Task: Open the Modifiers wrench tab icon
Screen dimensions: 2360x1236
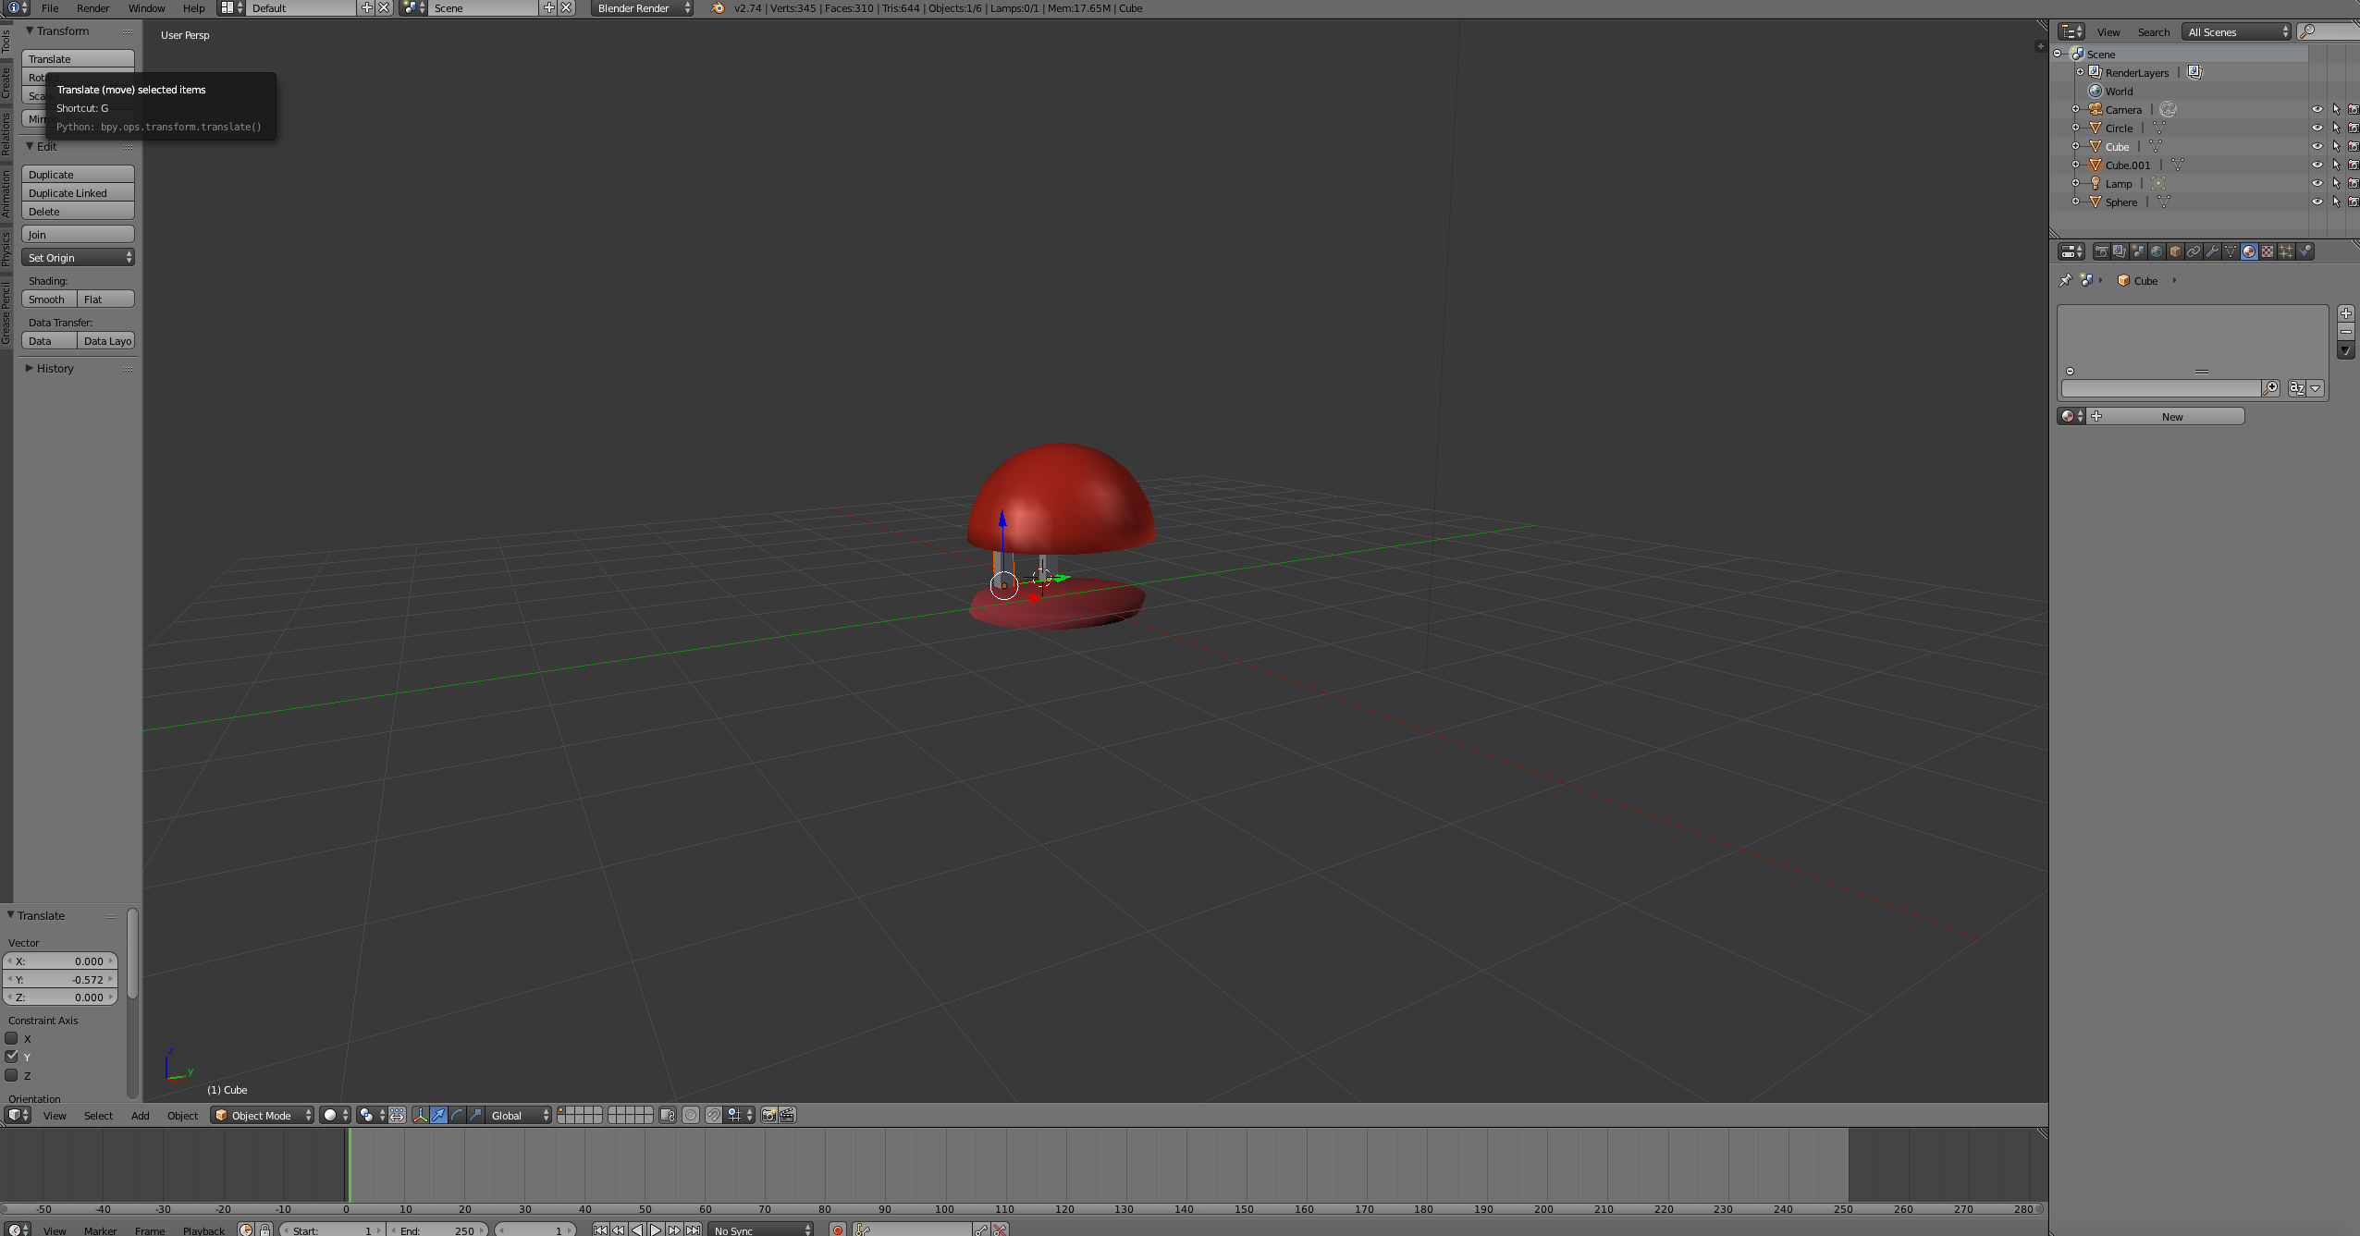Action: pos(2212,251)
